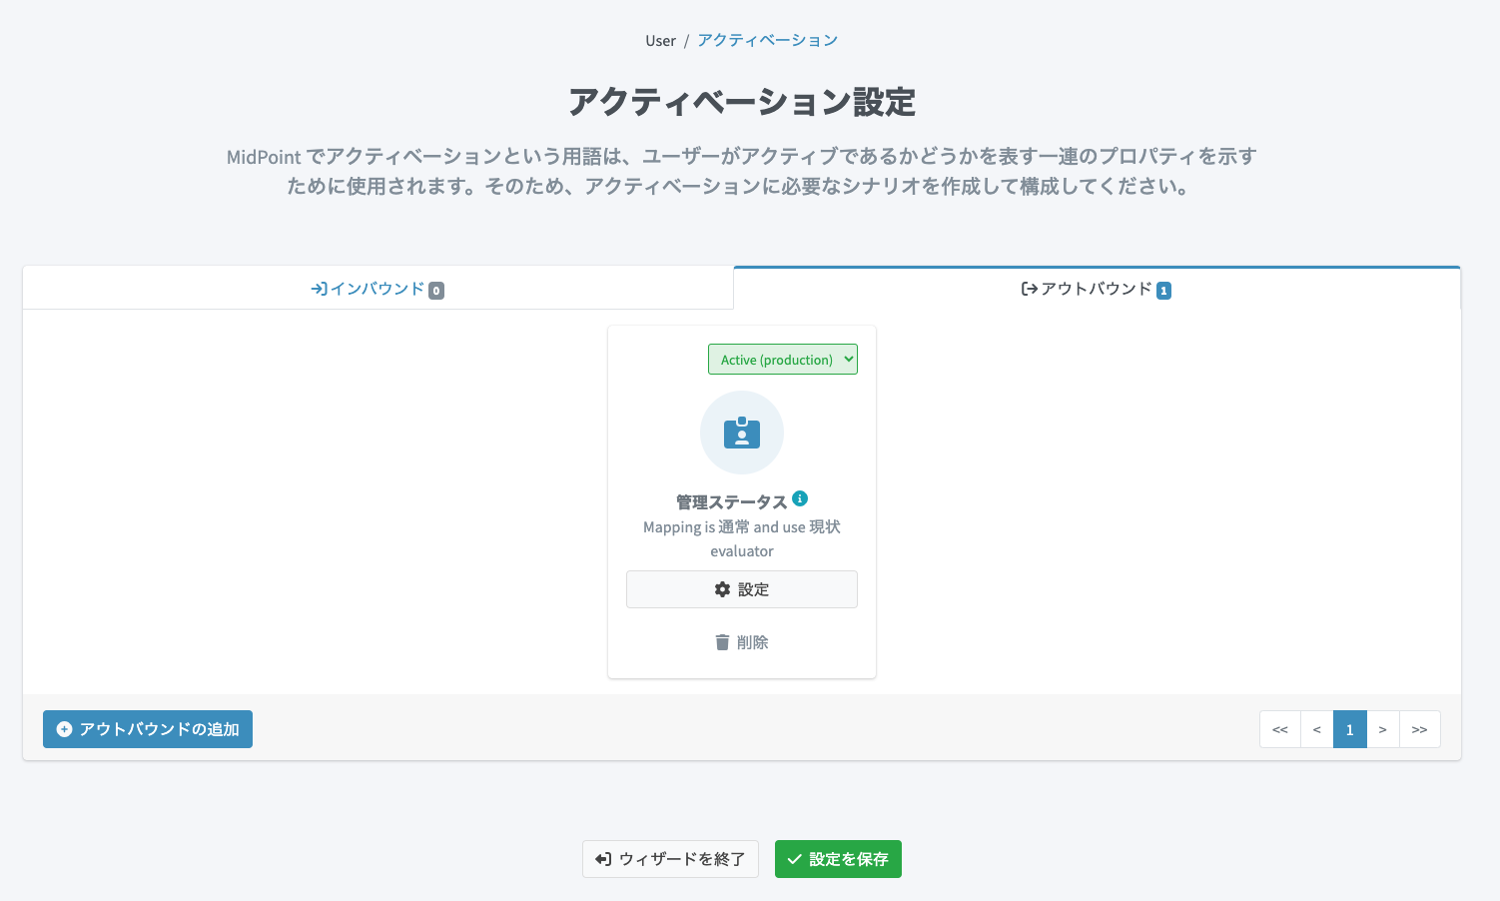Image resolution: width=1500 pixels, height=901 pixels.
Task: Click the info icon beside 管理ステータス
Action: [800, 498]
